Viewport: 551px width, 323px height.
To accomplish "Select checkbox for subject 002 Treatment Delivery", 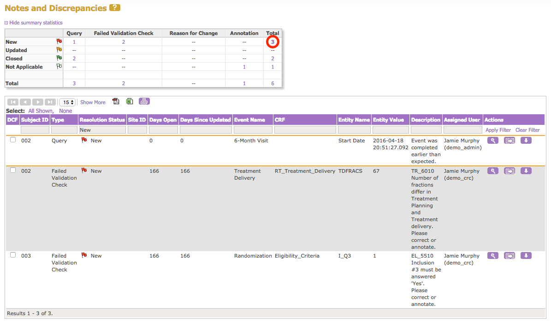I will 13,170.
